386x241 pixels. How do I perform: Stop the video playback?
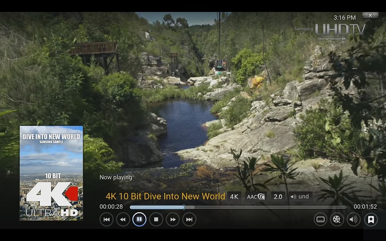(x=156, y=219)
